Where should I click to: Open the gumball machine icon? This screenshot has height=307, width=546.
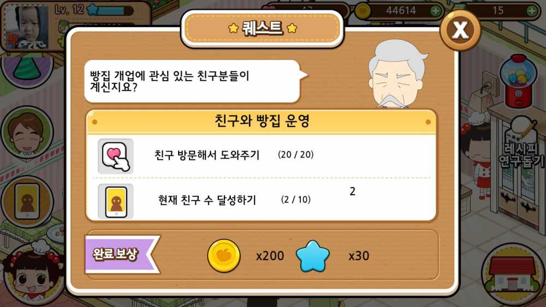click(518, 81)
